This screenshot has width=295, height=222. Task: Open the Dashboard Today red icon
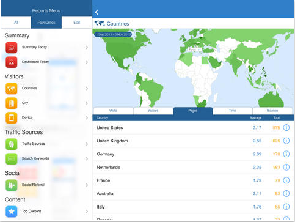click(x=12, y=62)
